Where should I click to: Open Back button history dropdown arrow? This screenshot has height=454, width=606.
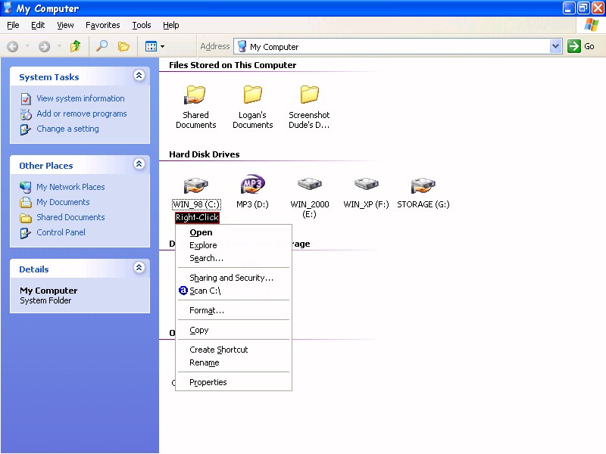(27, 47)
